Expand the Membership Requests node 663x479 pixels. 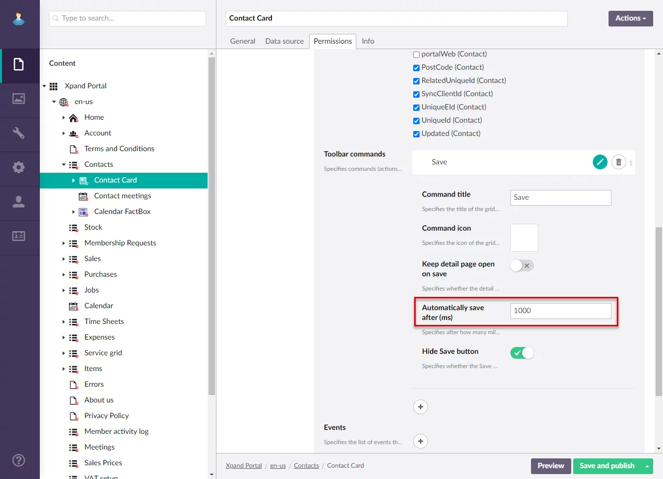point(64,243)
